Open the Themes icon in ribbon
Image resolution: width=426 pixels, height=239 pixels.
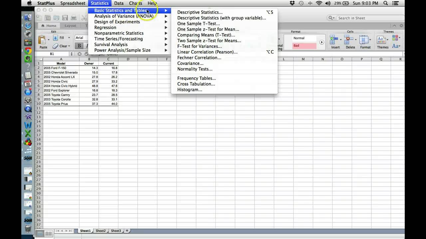pyautogui.click(x=382, y=40)
